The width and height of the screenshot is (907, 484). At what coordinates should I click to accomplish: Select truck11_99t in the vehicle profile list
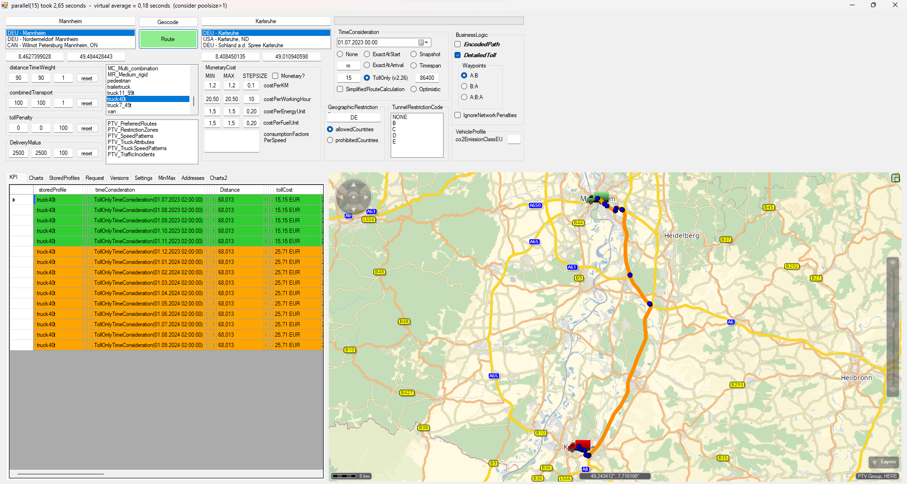click(121, 93)
